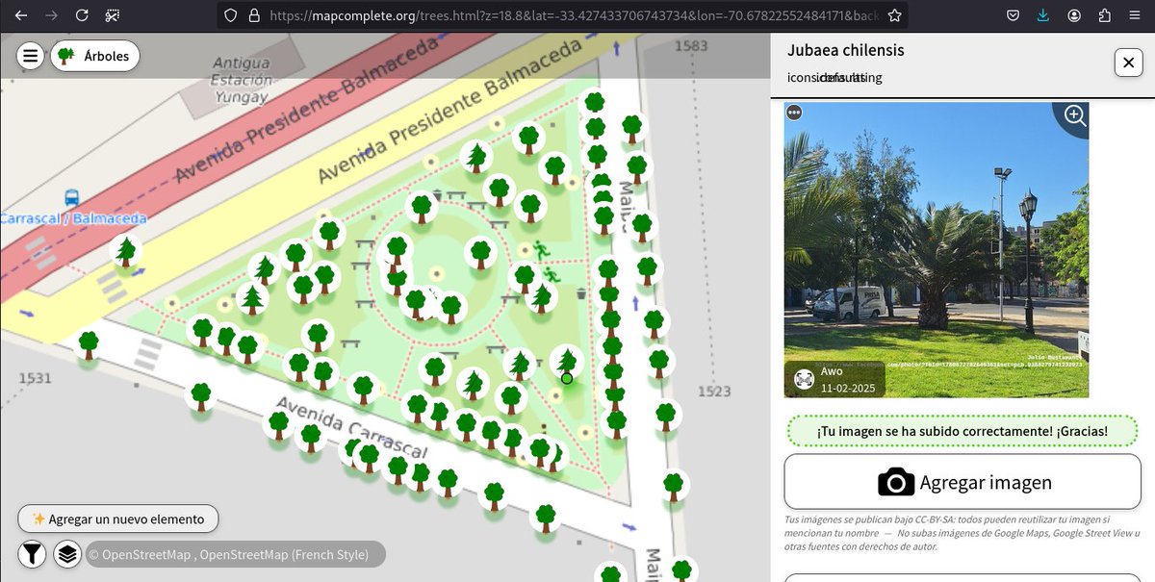
Task: Open the background layers selector icon
Action: click(66, 554)
